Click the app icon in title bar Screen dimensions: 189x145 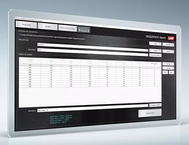click(x=16, y=18)
